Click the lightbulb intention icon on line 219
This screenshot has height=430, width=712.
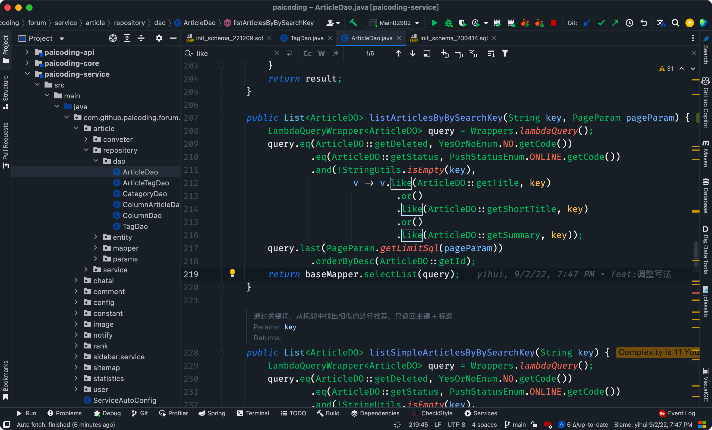point(232,273)
